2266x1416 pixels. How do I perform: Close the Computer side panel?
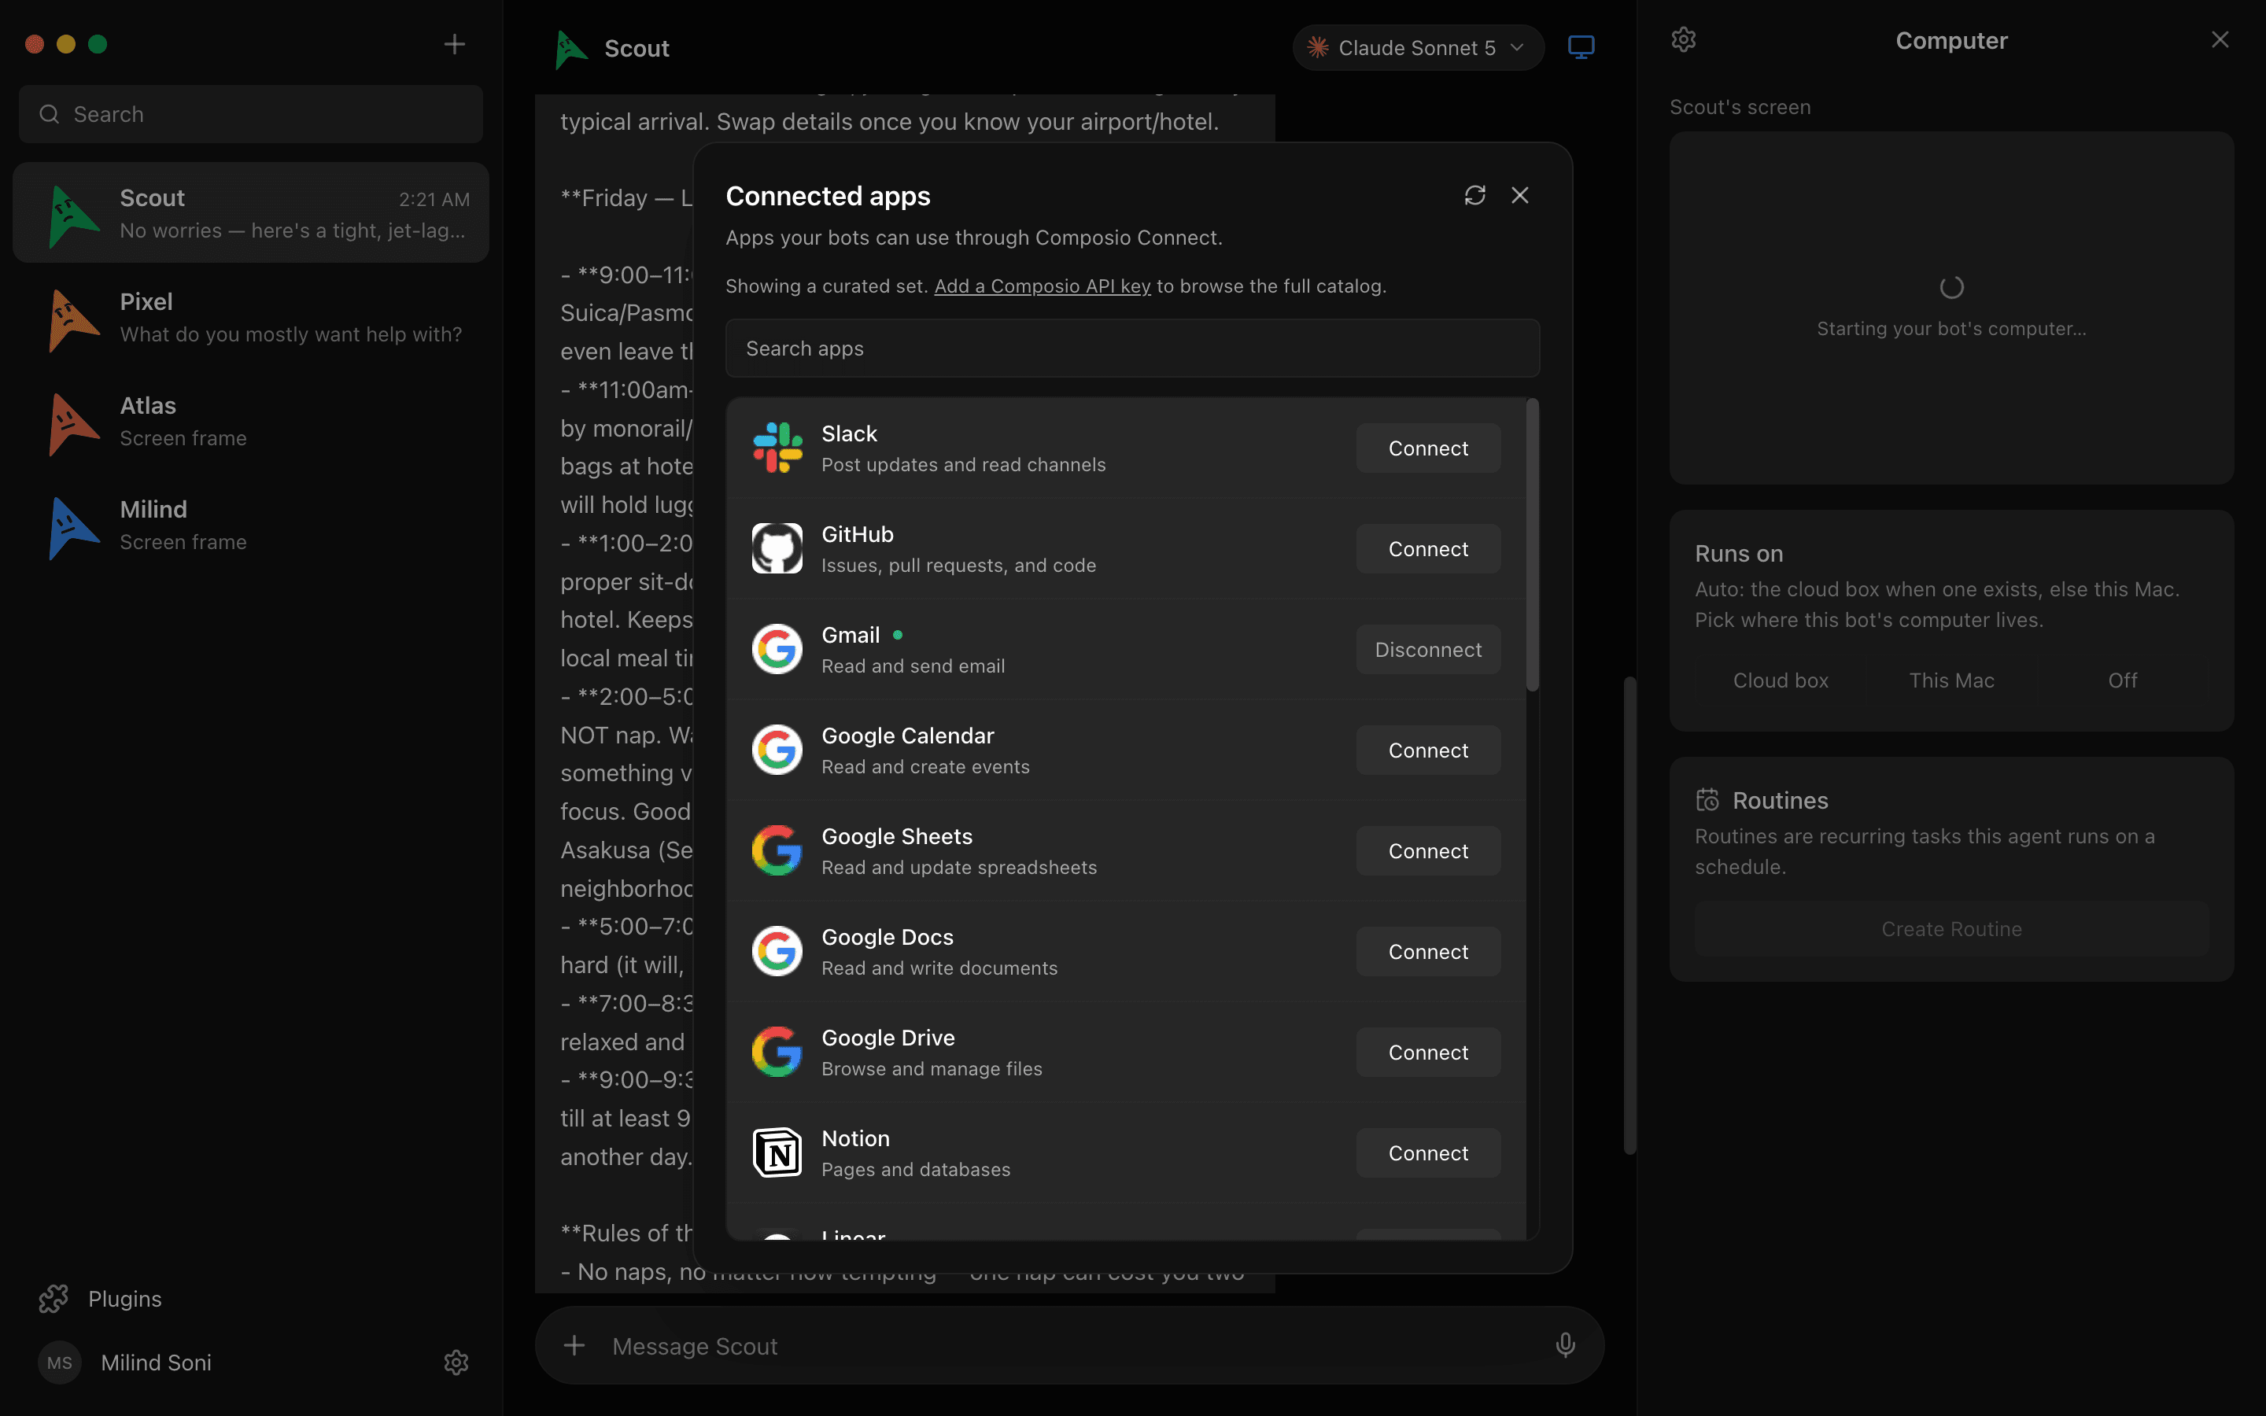(2220, 39)
